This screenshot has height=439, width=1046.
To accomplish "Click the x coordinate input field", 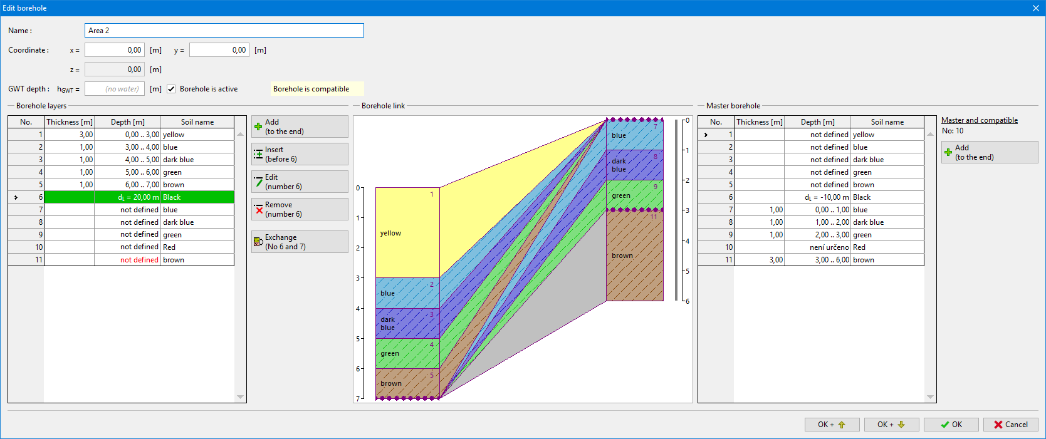I will coord(115,50).
